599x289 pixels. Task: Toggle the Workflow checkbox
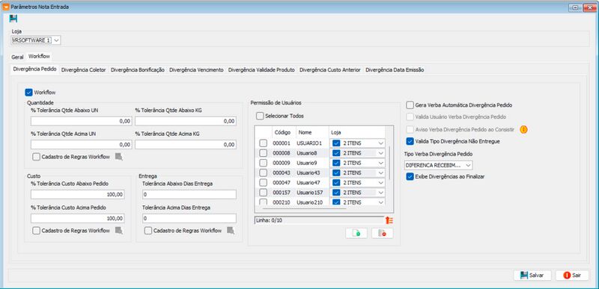click(x=28, y=92)
